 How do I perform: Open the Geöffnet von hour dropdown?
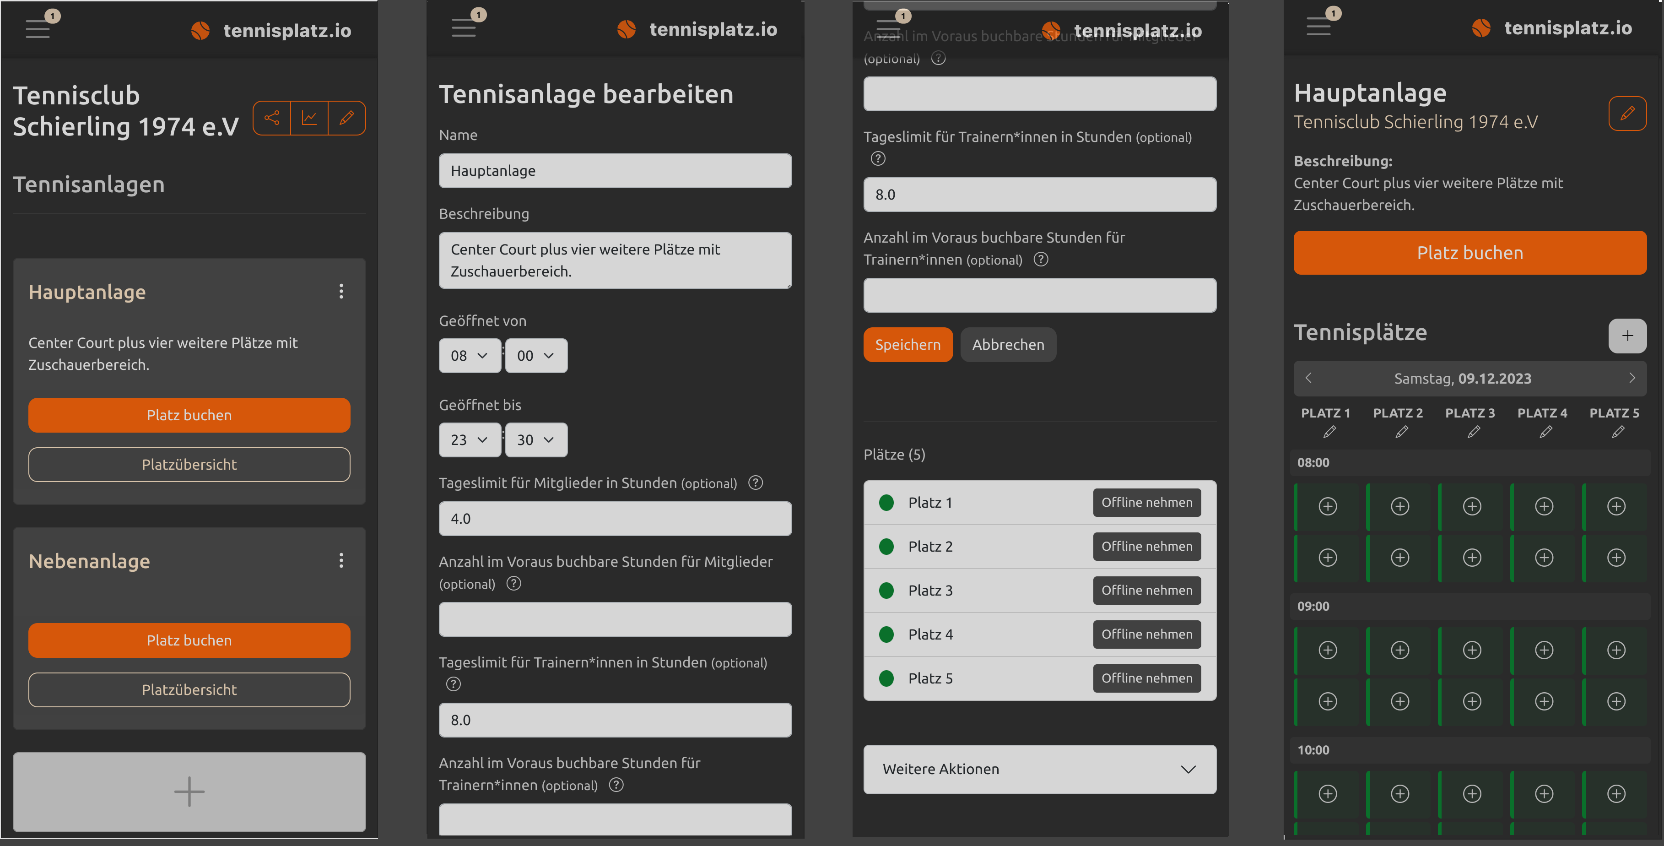470,355
